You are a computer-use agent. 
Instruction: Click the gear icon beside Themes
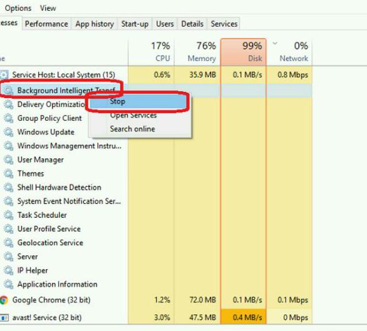click(9, 174)
